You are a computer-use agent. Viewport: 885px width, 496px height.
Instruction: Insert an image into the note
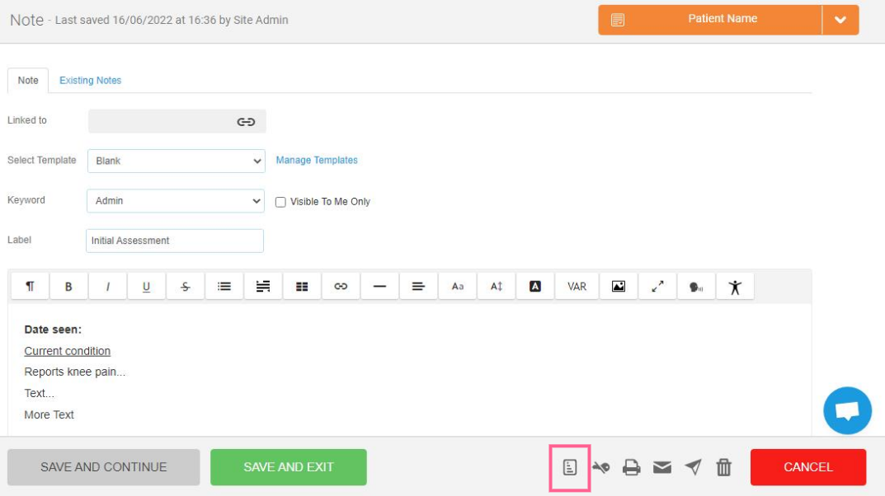click(x=618, y=287)
